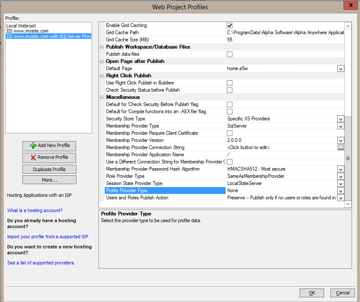Uncheck Enable Grid Caching

pyautogui.click(x=229, y=25)
